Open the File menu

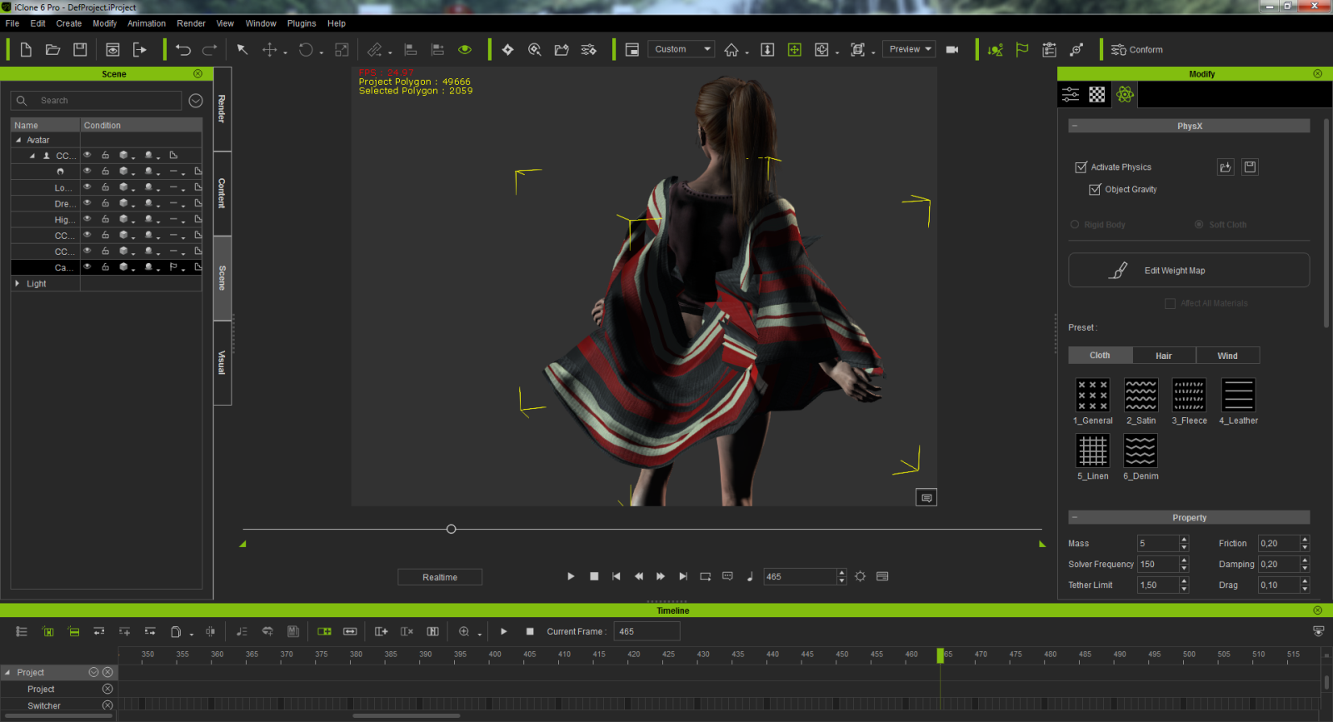tap(12, 23)
